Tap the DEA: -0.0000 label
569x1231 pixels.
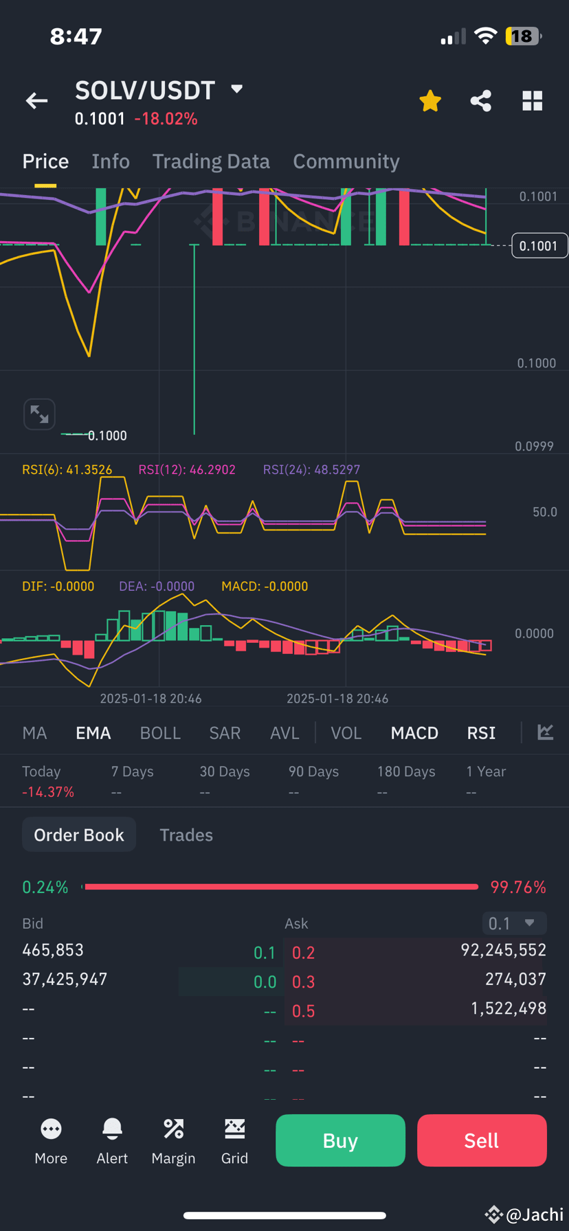(157, 587)
